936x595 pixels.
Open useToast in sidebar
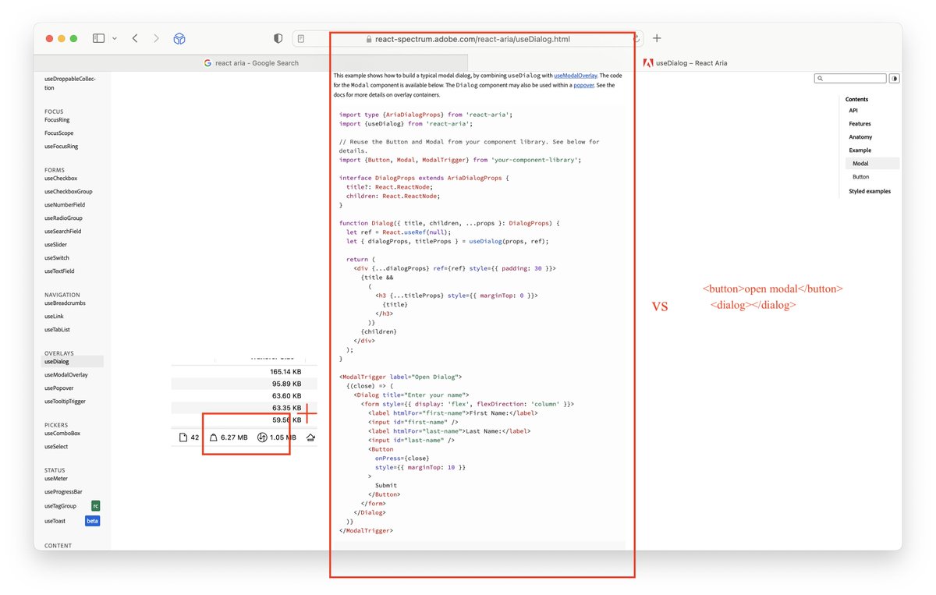[x=55, y=521]
